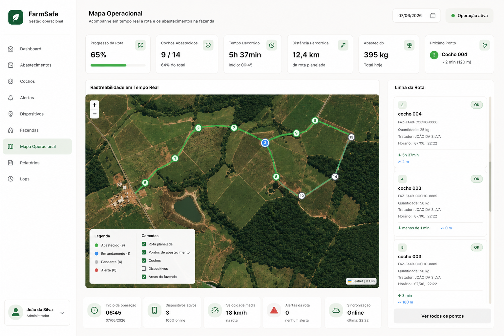This screenshot has height=336, width=504.
Task: Go to Dashboard in sidebar
Action: tap(37, 49)
